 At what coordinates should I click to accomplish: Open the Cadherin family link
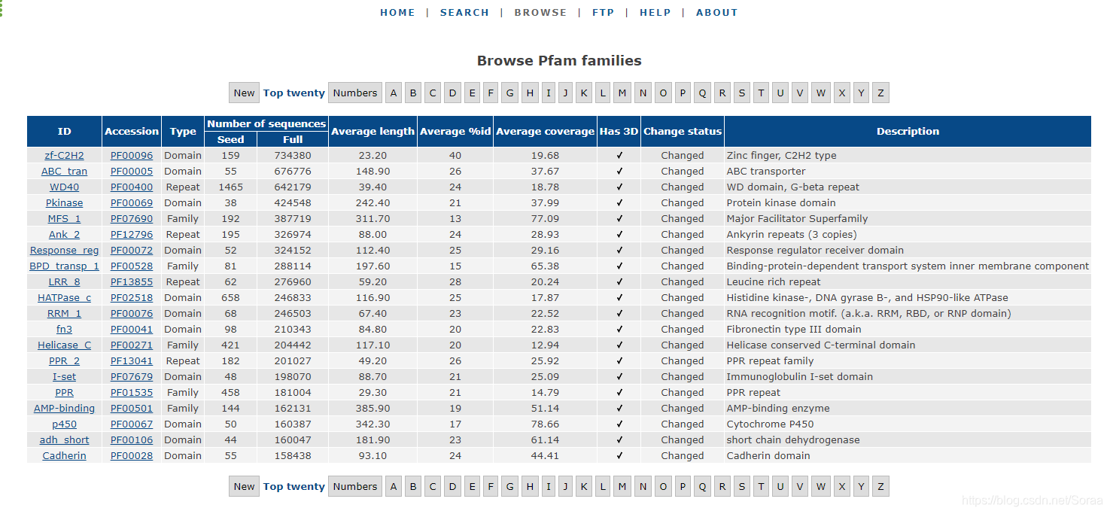[65, 455]
